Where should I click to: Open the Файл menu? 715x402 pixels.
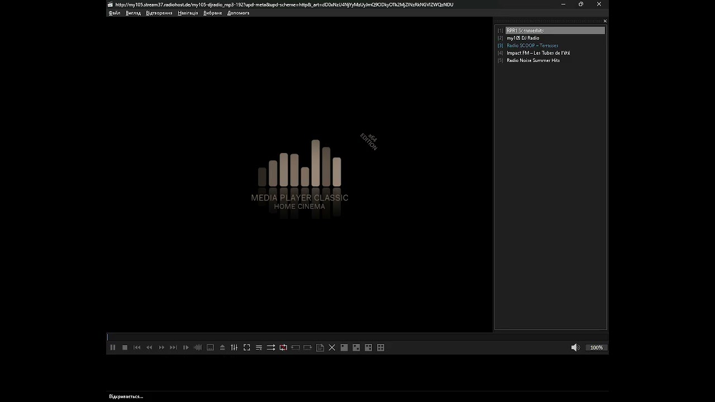pyautogui.click(x=115, y=13)
